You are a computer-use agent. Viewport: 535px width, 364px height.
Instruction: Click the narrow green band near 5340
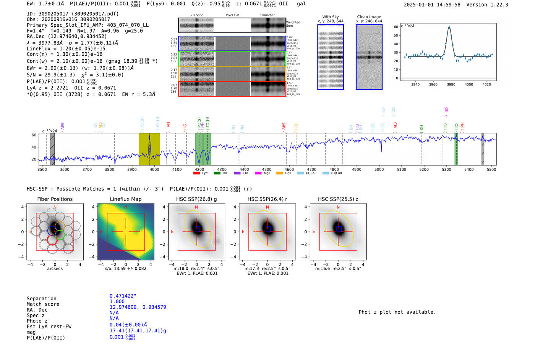456,149
